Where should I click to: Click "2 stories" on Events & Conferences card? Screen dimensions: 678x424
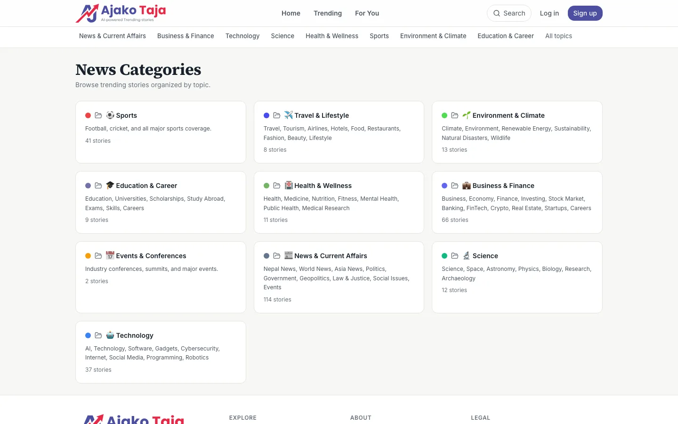pyautogui.click(x=97, y=281)
